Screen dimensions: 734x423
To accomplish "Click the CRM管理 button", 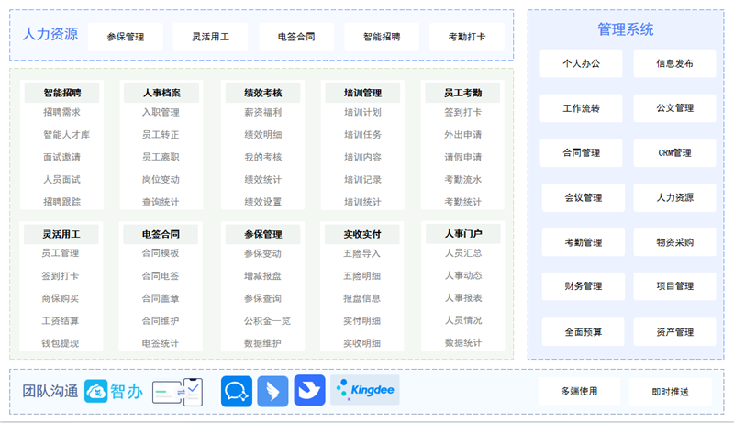I will (674, 153).
